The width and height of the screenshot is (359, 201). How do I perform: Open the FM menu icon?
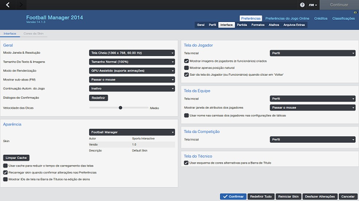click(313, 5)
